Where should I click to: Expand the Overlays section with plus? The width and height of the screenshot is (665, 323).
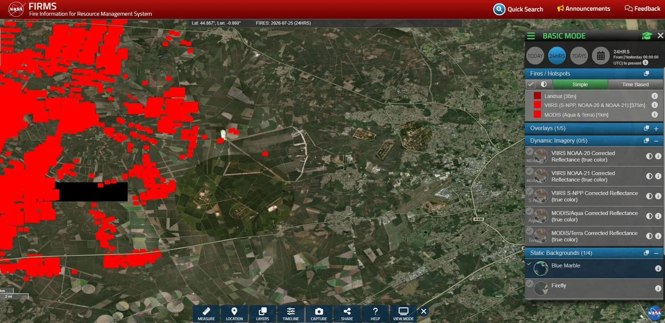point(656,128)
